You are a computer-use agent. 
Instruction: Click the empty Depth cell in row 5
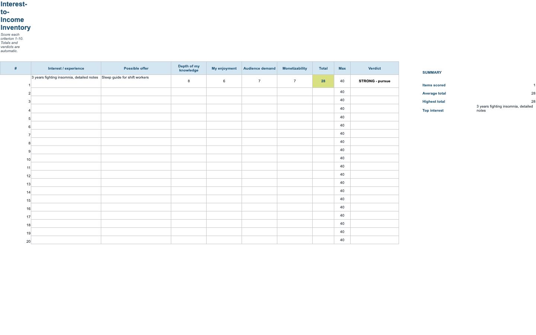pos(189,117)
